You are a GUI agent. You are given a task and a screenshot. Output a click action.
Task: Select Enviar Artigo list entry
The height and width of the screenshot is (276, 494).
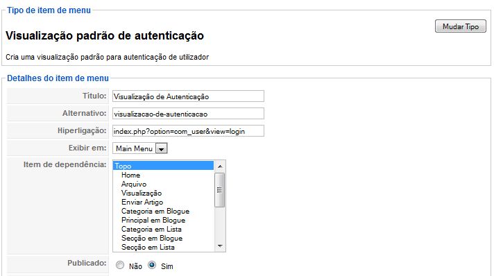(x=163, y=202)
